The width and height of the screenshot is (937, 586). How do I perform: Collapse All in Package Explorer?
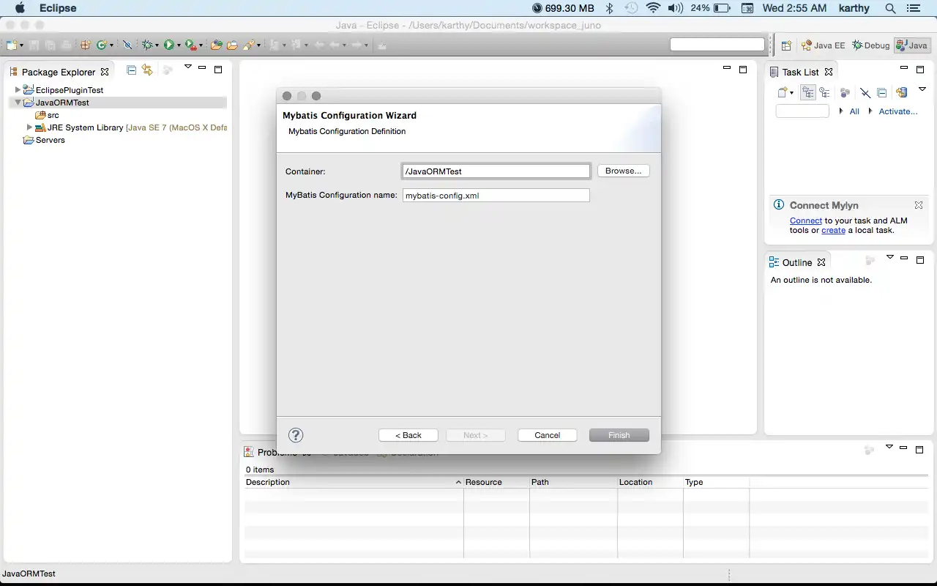click(132, 70)
